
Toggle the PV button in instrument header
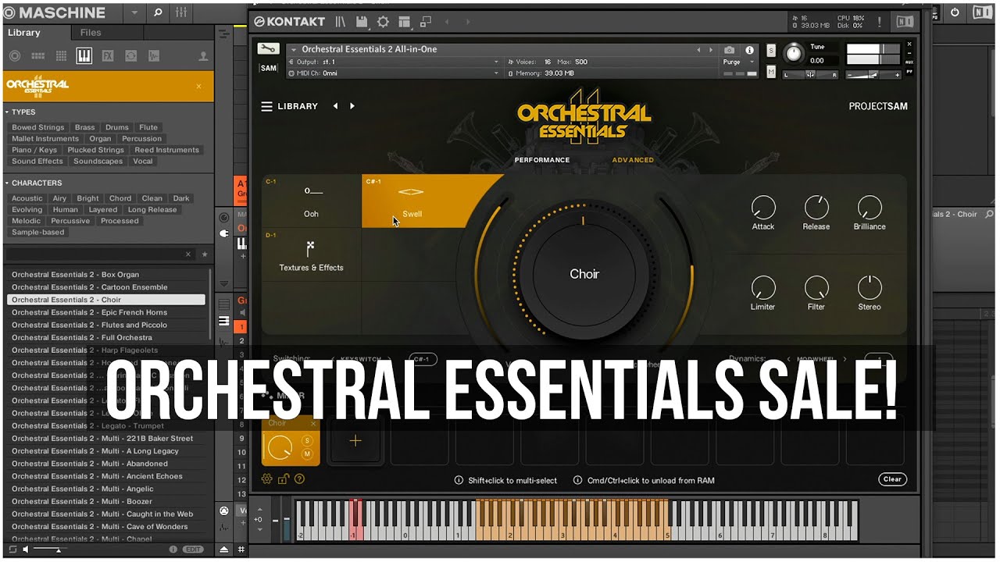pyautogui.click(x=909, y=71)
